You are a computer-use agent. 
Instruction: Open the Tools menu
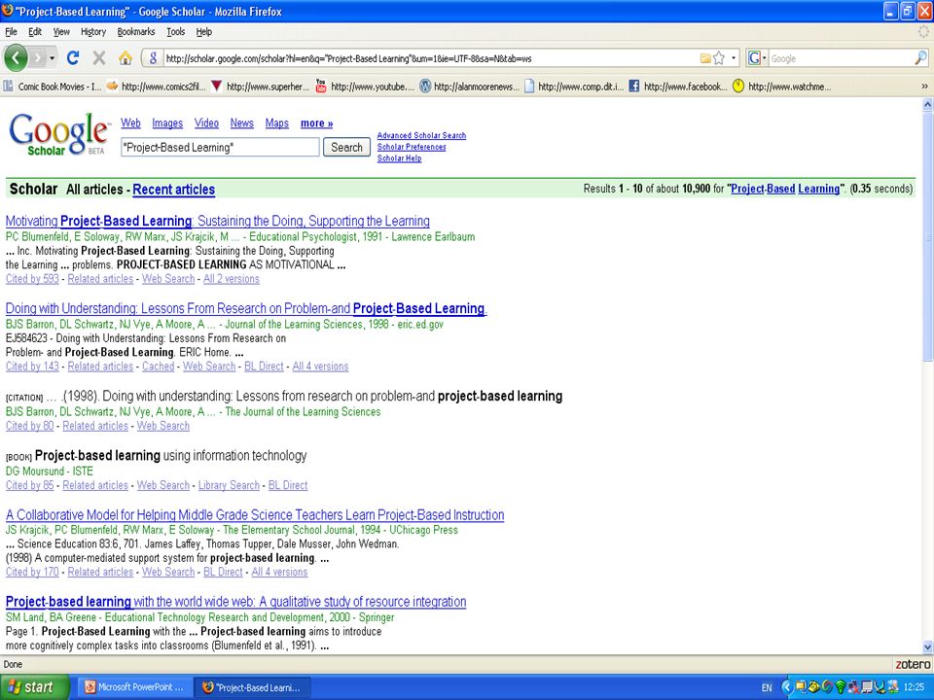(176, 31)
